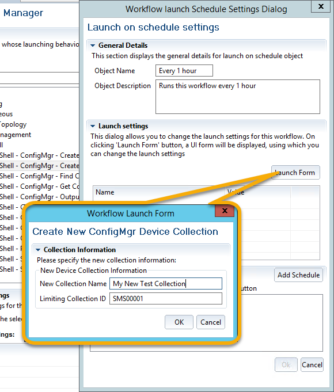Click Cancel in Schedule Settings Dialog
Screen dimensions: 334x392
tap(312, 365)
